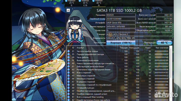Click the Возможности field with S.M.A.R.T., APM

(139, 38)
